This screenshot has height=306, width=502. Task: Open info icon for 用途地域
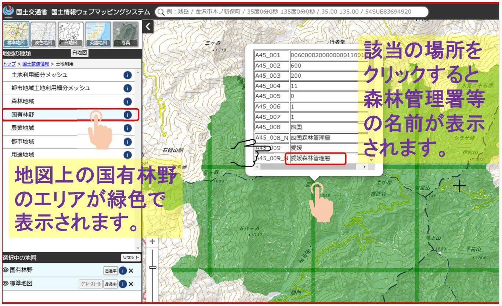[127, 155]
